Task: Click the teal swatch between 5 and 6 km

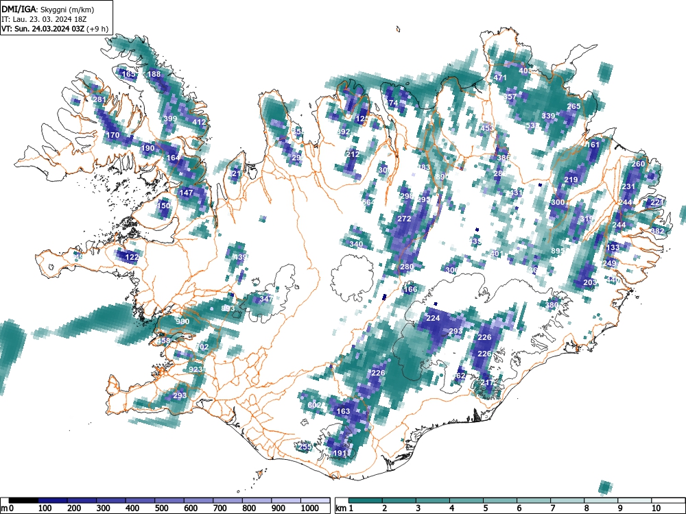Action: click(499, 500)
